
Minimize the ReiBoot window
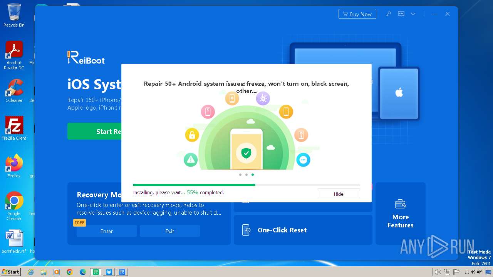point(435,14)
